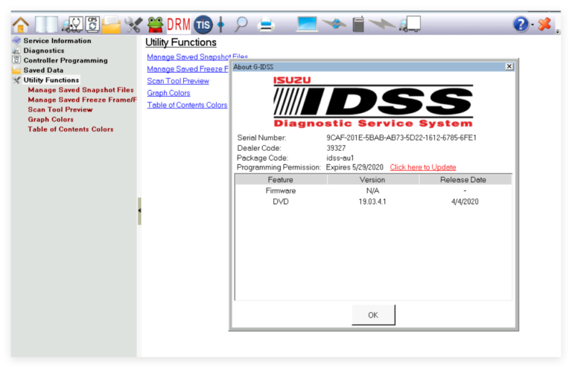The image size is (572, 368).
Task: Open Manage Saved Freeze Frame in the sidebar
Action: point(82,100)
